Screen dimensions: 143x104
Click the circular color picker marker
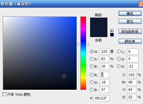pos(64,76)
